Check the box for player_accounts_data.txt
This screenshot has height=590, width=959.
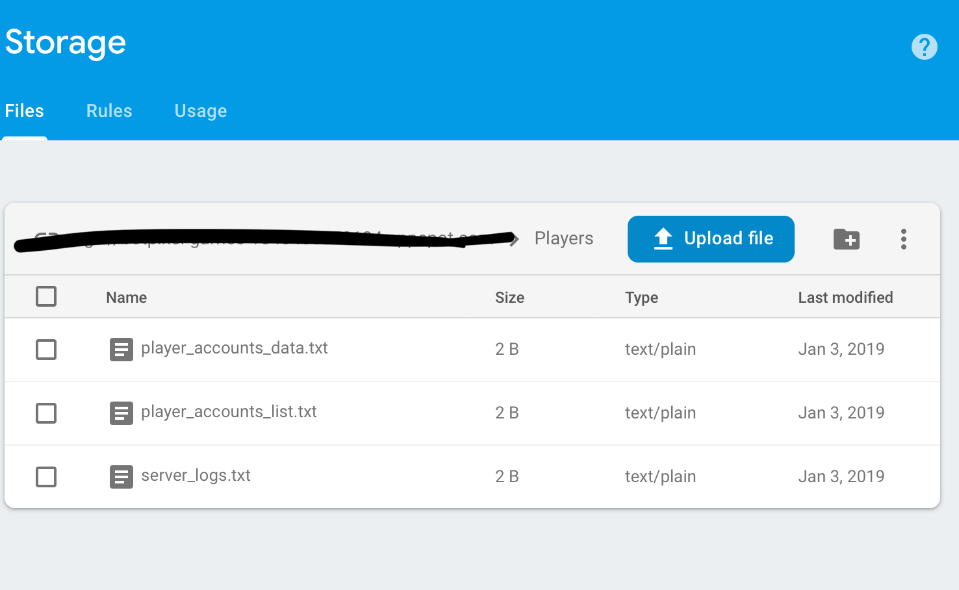(46, 350)
